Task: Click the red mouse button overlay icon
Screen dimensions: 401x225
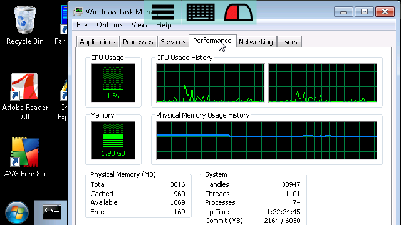Action: [x=238, y=12]
